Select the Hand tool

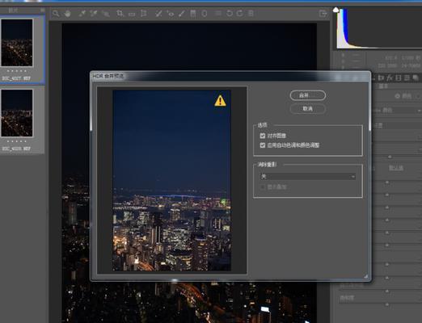click(67, 14)
